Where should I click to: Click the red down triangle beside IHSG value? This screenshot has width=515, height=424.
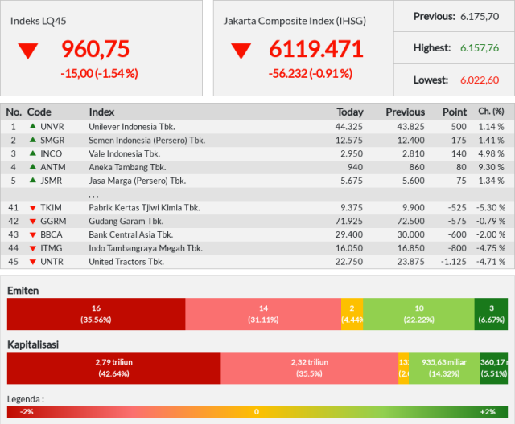tap(241, 51)
